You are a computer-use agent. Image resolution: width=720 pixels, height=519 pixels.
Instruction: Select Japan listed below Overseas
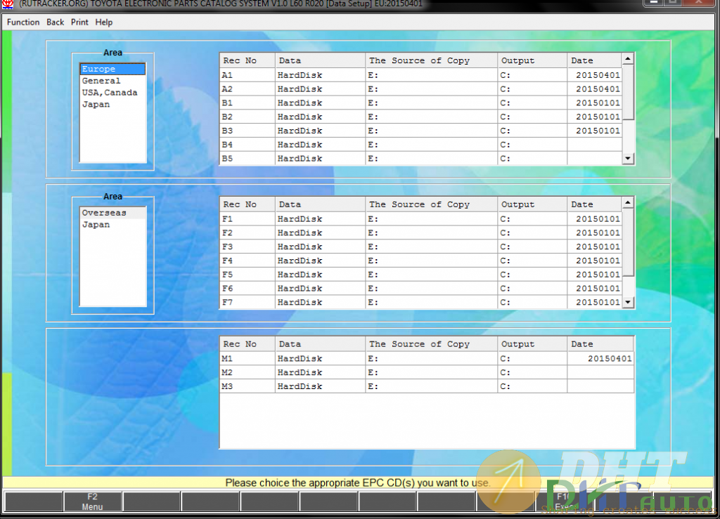(x=96, y=225)
